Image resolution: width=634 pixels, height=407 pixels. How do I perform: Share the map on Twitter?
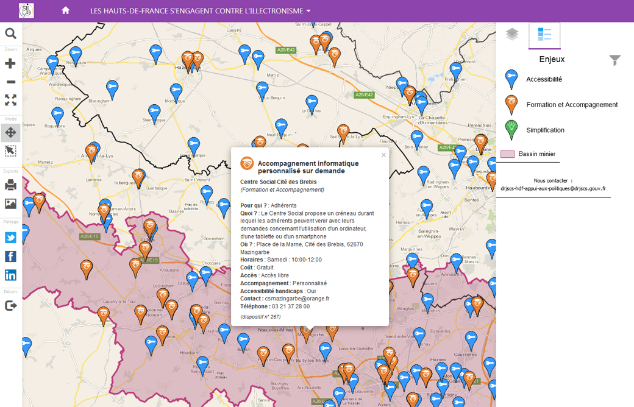(x=10, y=237)
